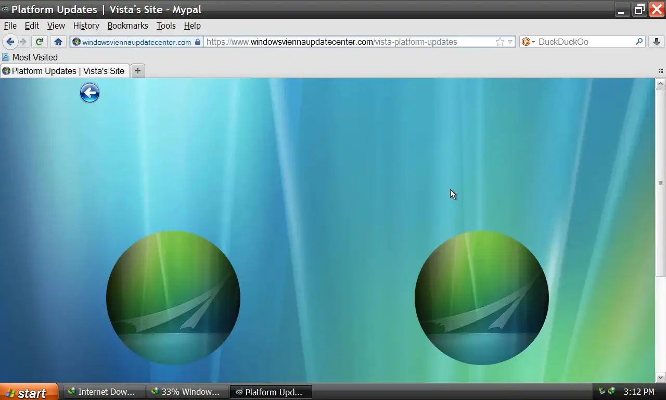Click the blue back arrow on the page

89,93
